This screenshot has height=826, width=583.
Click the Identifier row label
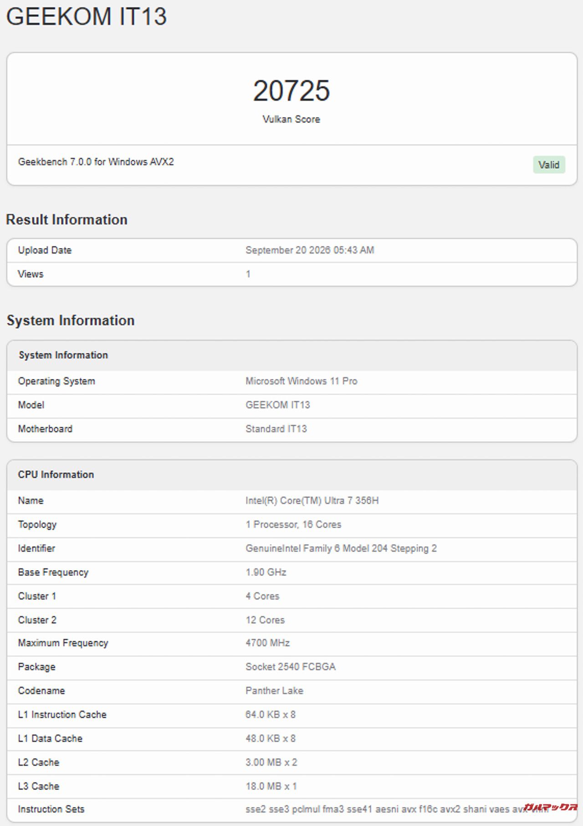[36, 548]
